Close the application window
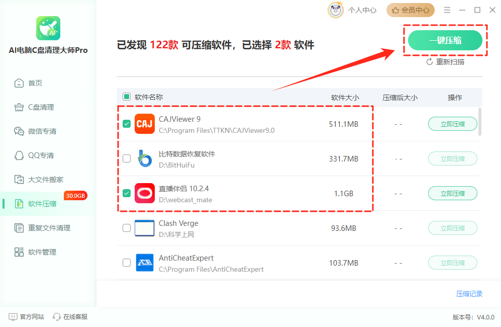501x327 pixels. 492,10
